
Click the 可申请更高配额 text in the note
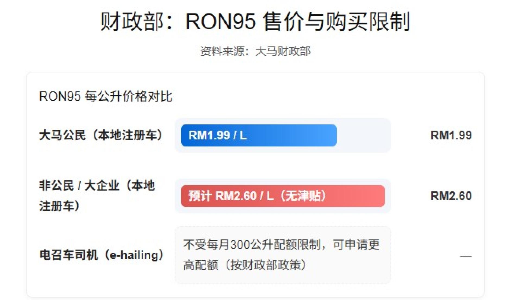pos(281,255)
